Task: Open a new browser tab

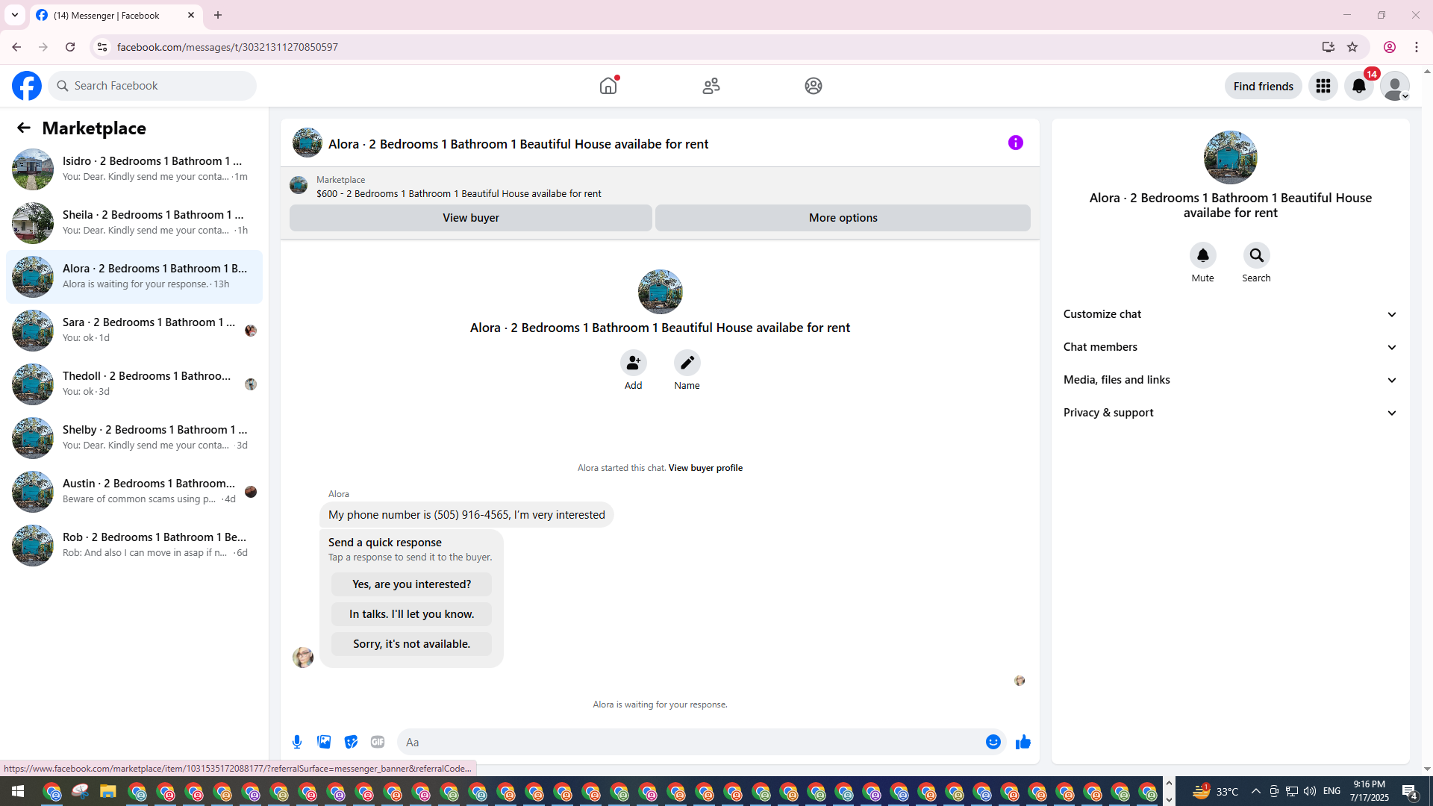Action: click(218, 15)
